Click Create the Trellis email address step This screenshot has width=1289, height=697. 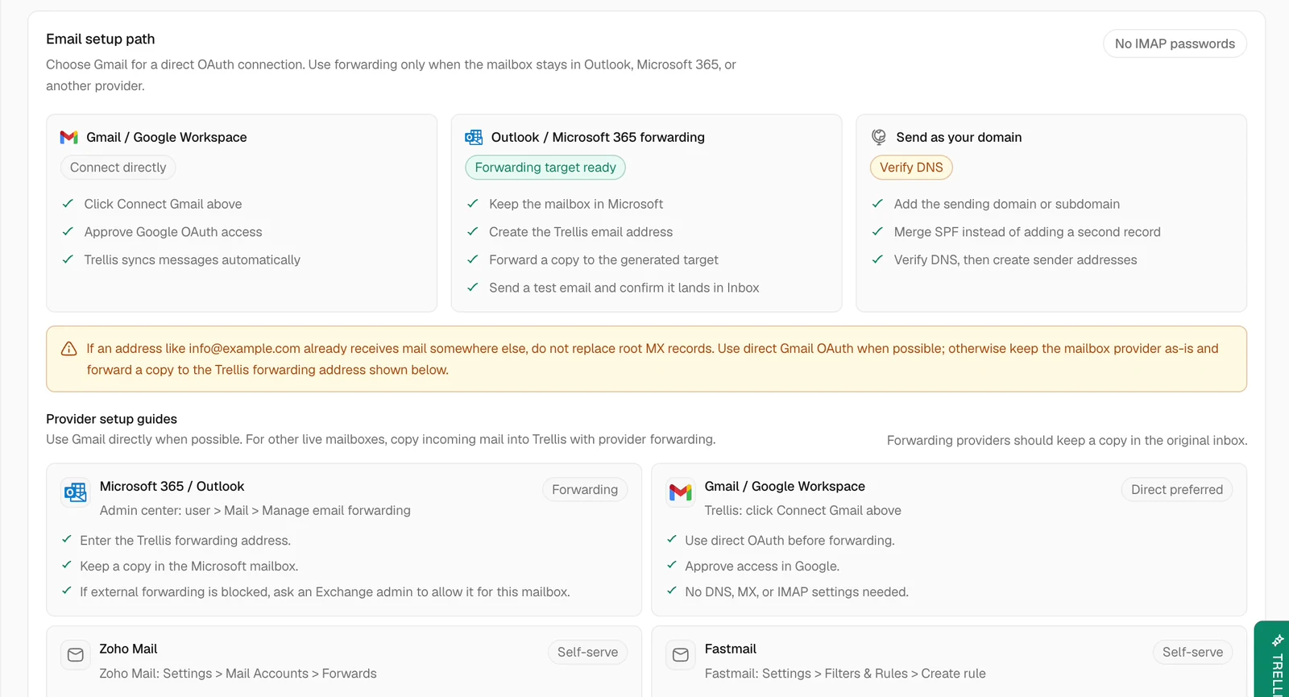[x=581, y=232]
